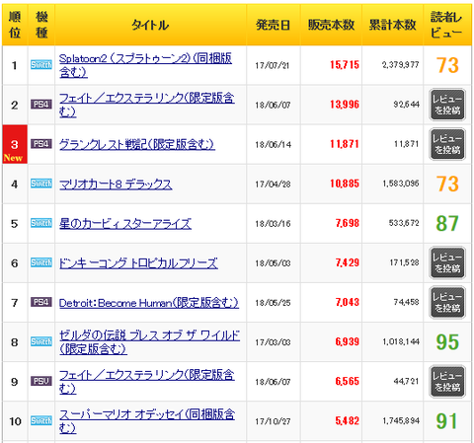Click the red rank 3 New badge
Image resolution: width=474 pixels, height=443 pixels.
(15, 144)
